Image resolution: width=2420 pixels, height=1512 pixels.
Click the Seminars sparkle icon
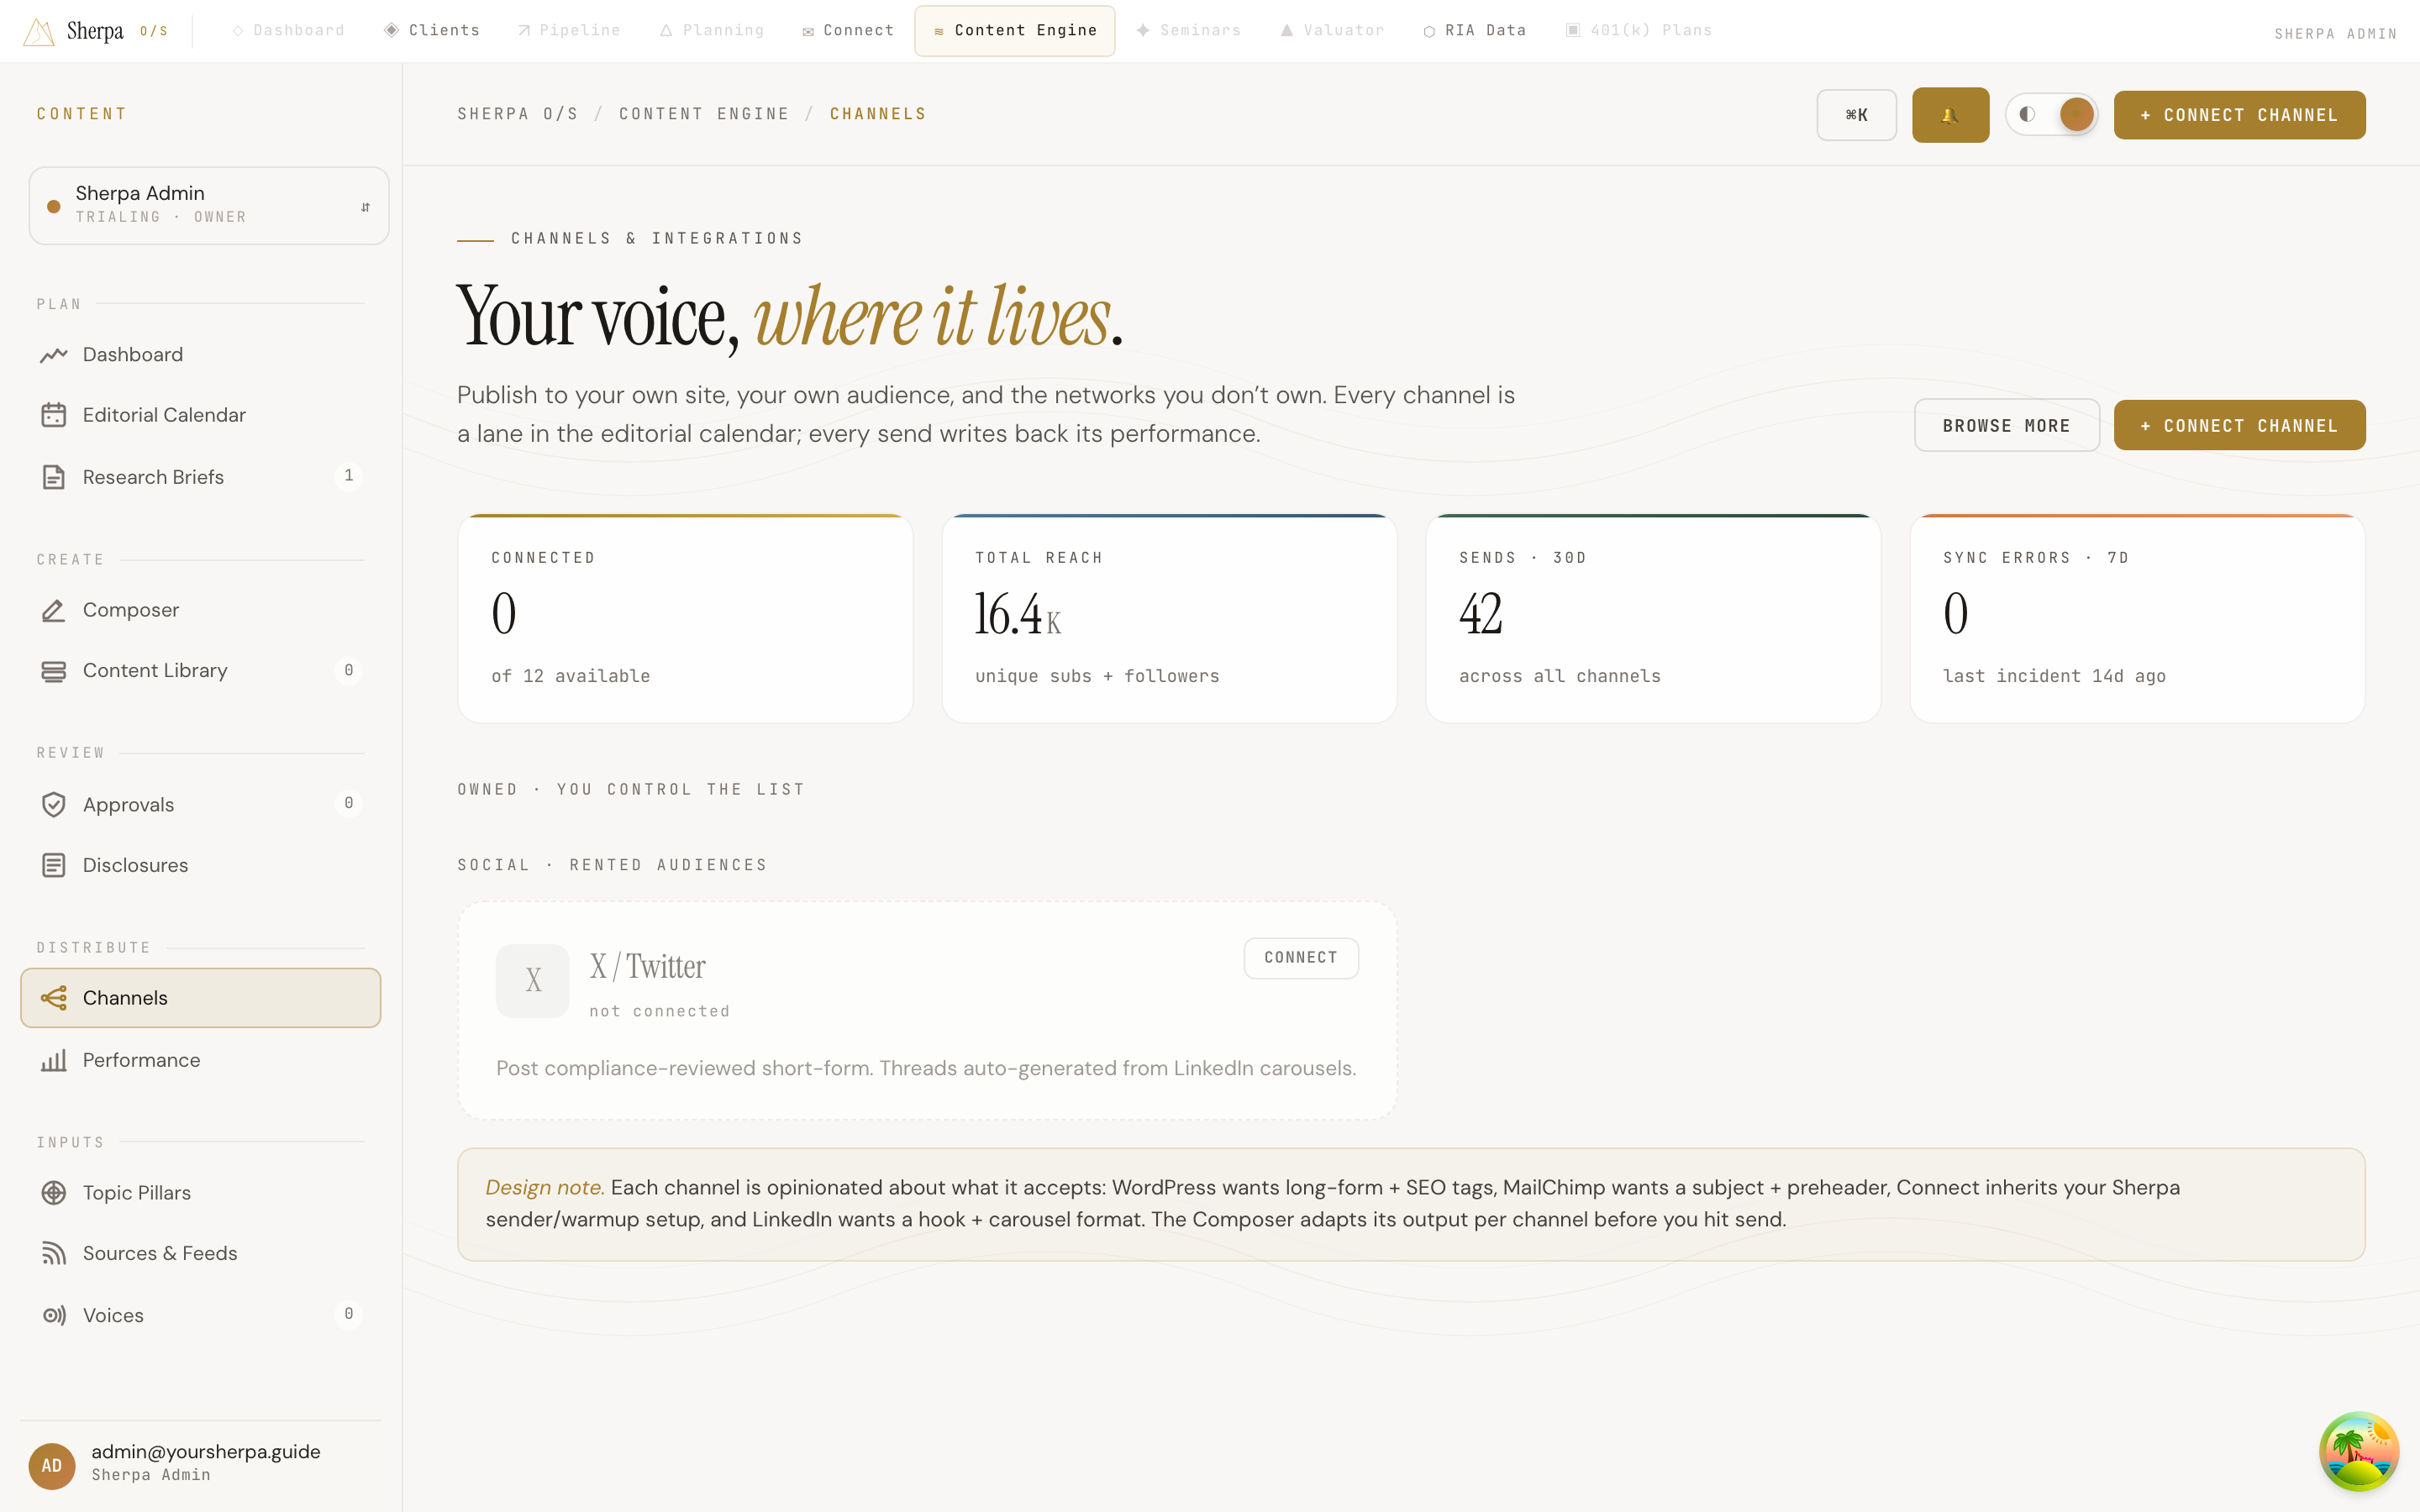coord(1143,30)
